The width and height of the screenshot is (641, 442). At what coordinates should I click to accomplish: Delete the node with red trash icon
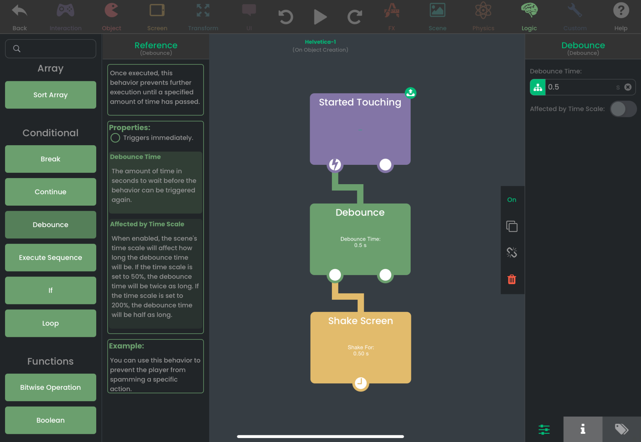point(512,279)
